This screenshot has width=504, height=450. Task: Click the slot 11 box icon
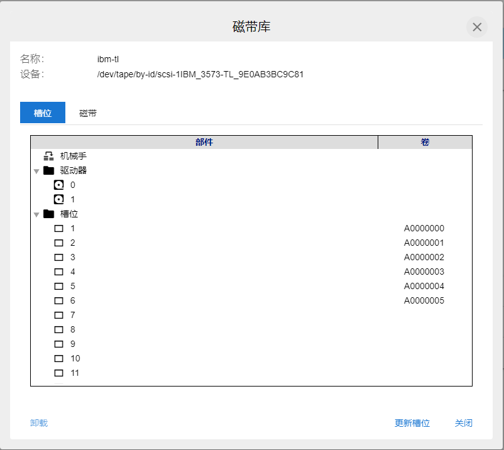pyautogui.click(x=59, y=373)
